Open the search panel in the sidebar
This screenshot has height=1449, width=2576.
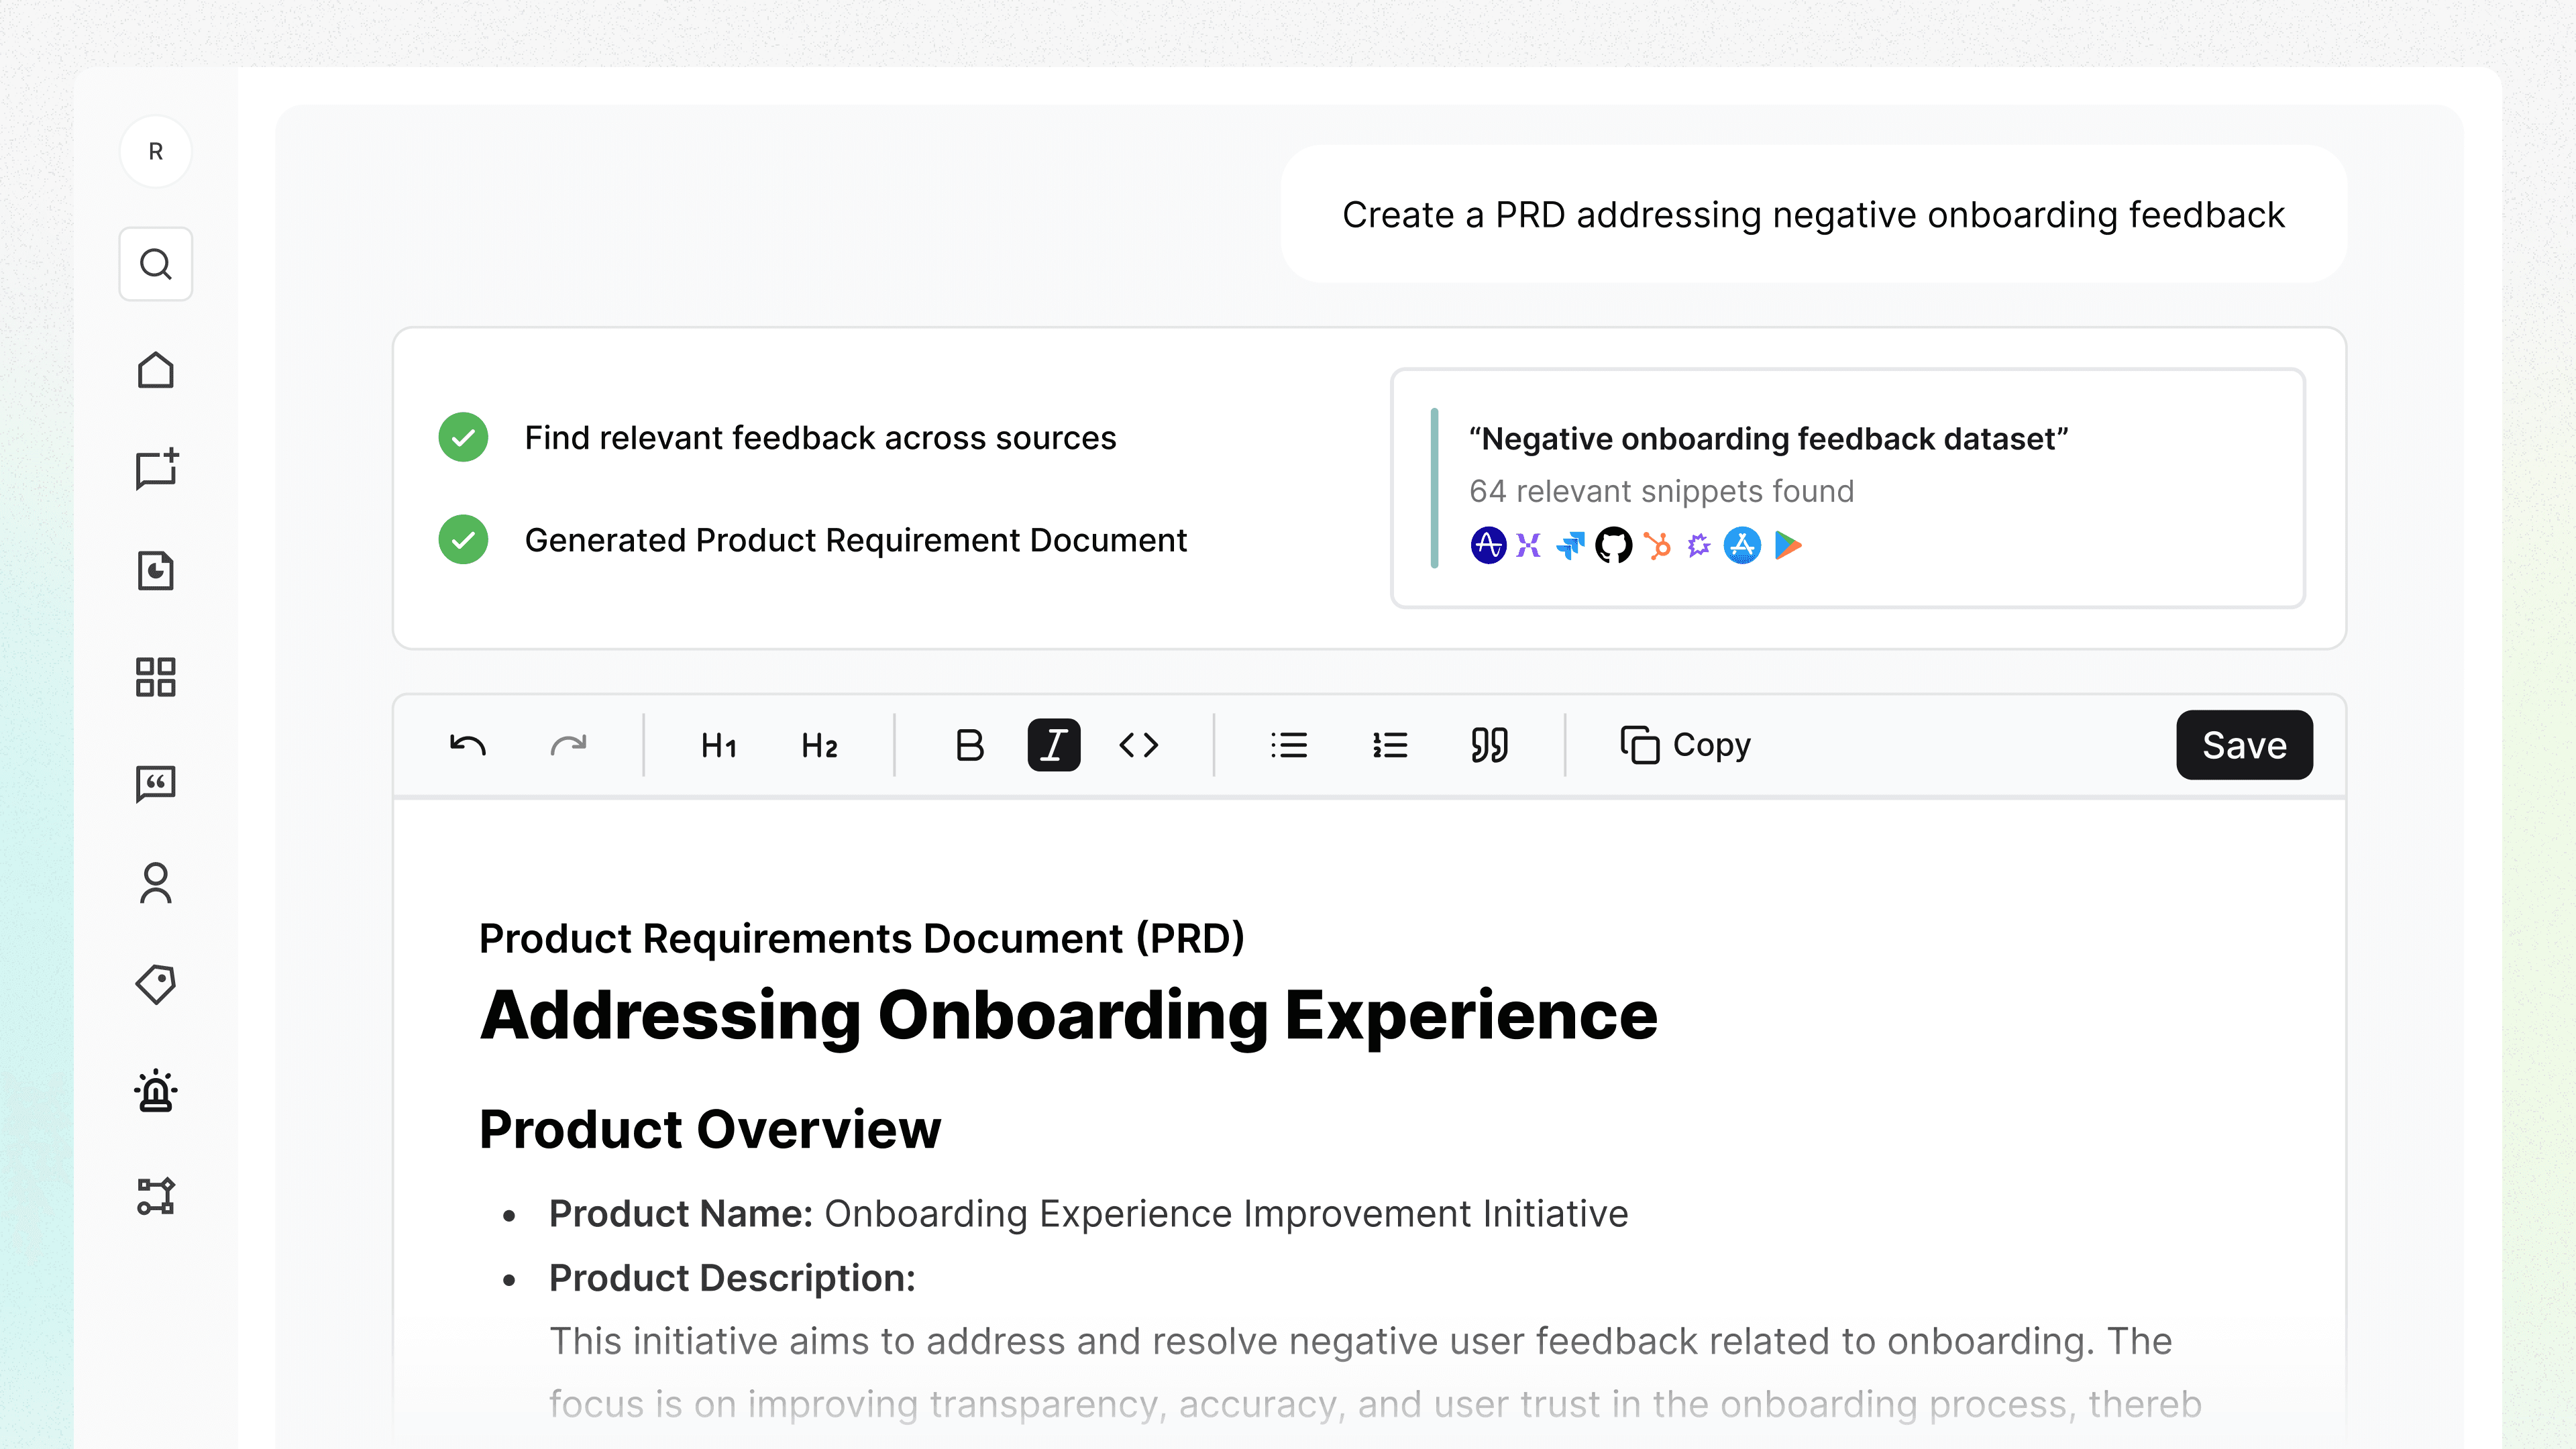[156, 264]
